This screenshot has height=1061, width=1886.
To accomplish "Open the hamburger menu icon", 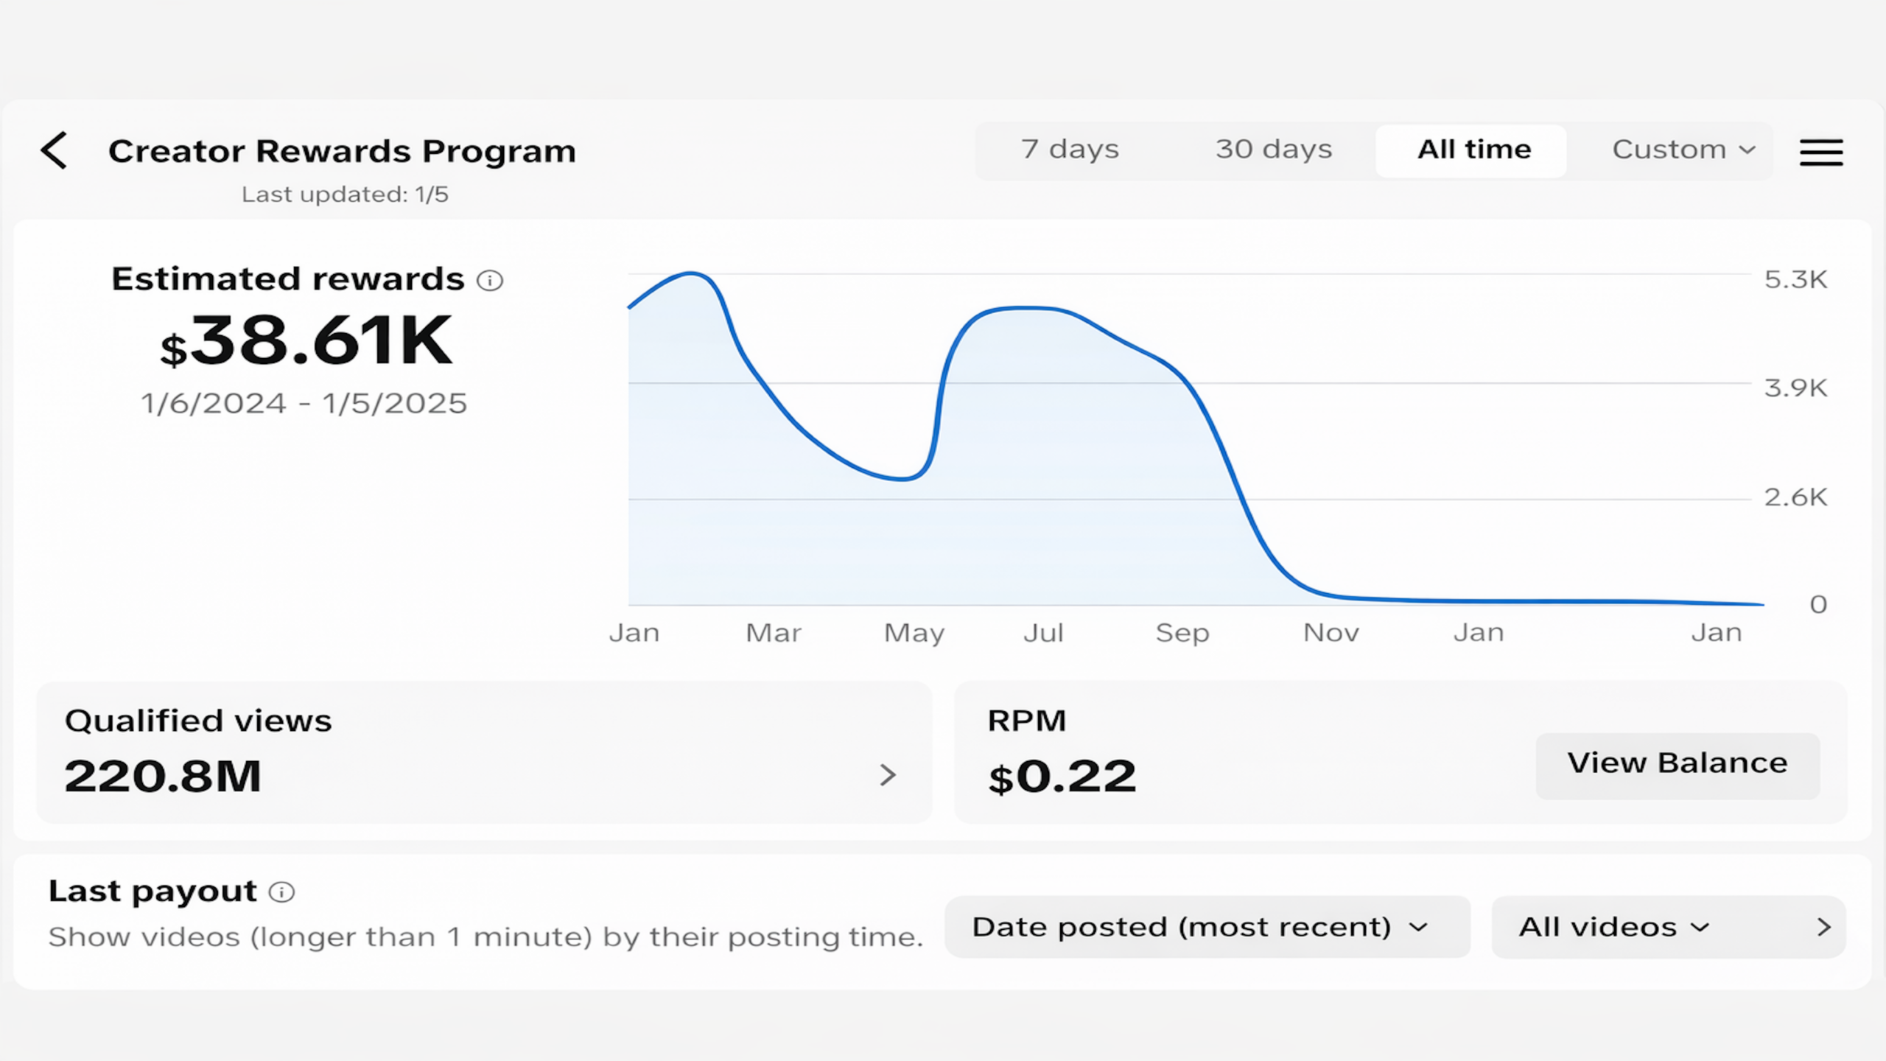I will point(1821,152).
